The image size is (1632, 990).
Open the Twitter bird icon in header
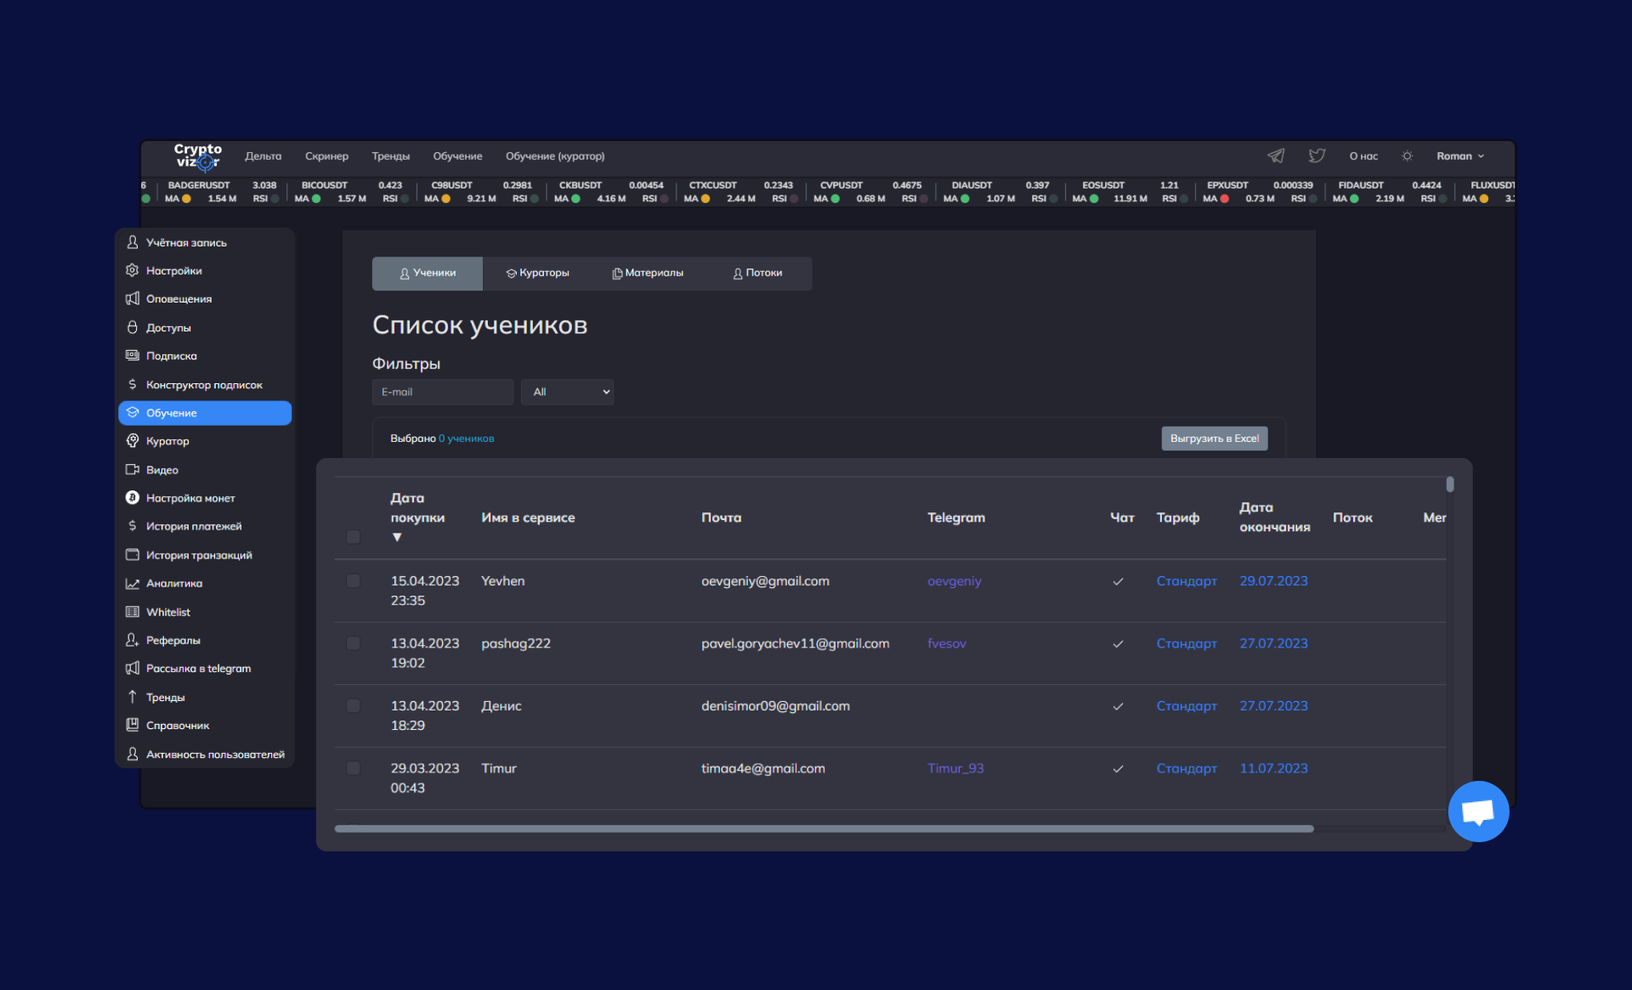click(x=1317, y=156)
